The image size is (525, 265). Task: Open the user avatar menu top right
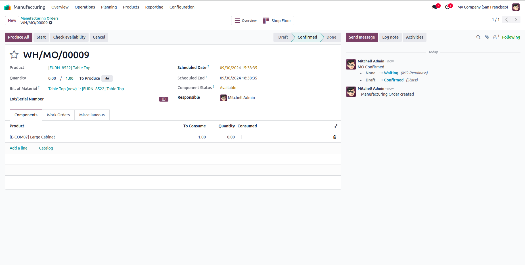[516, 7]
